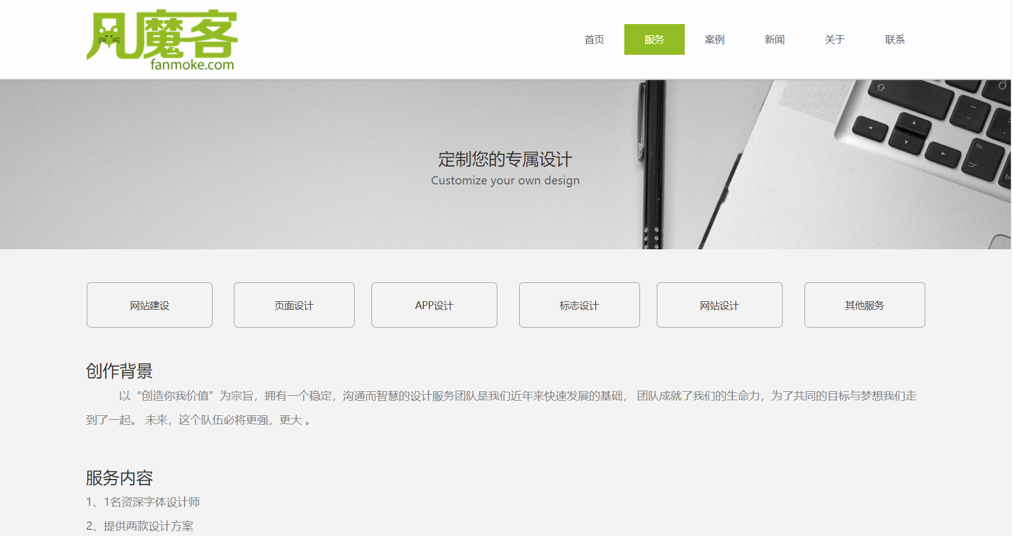Choose the 网站建设 service button

pos(149,305)
